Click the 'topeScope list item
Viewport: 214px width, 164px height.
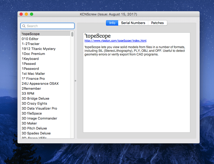tap(31, 34)
